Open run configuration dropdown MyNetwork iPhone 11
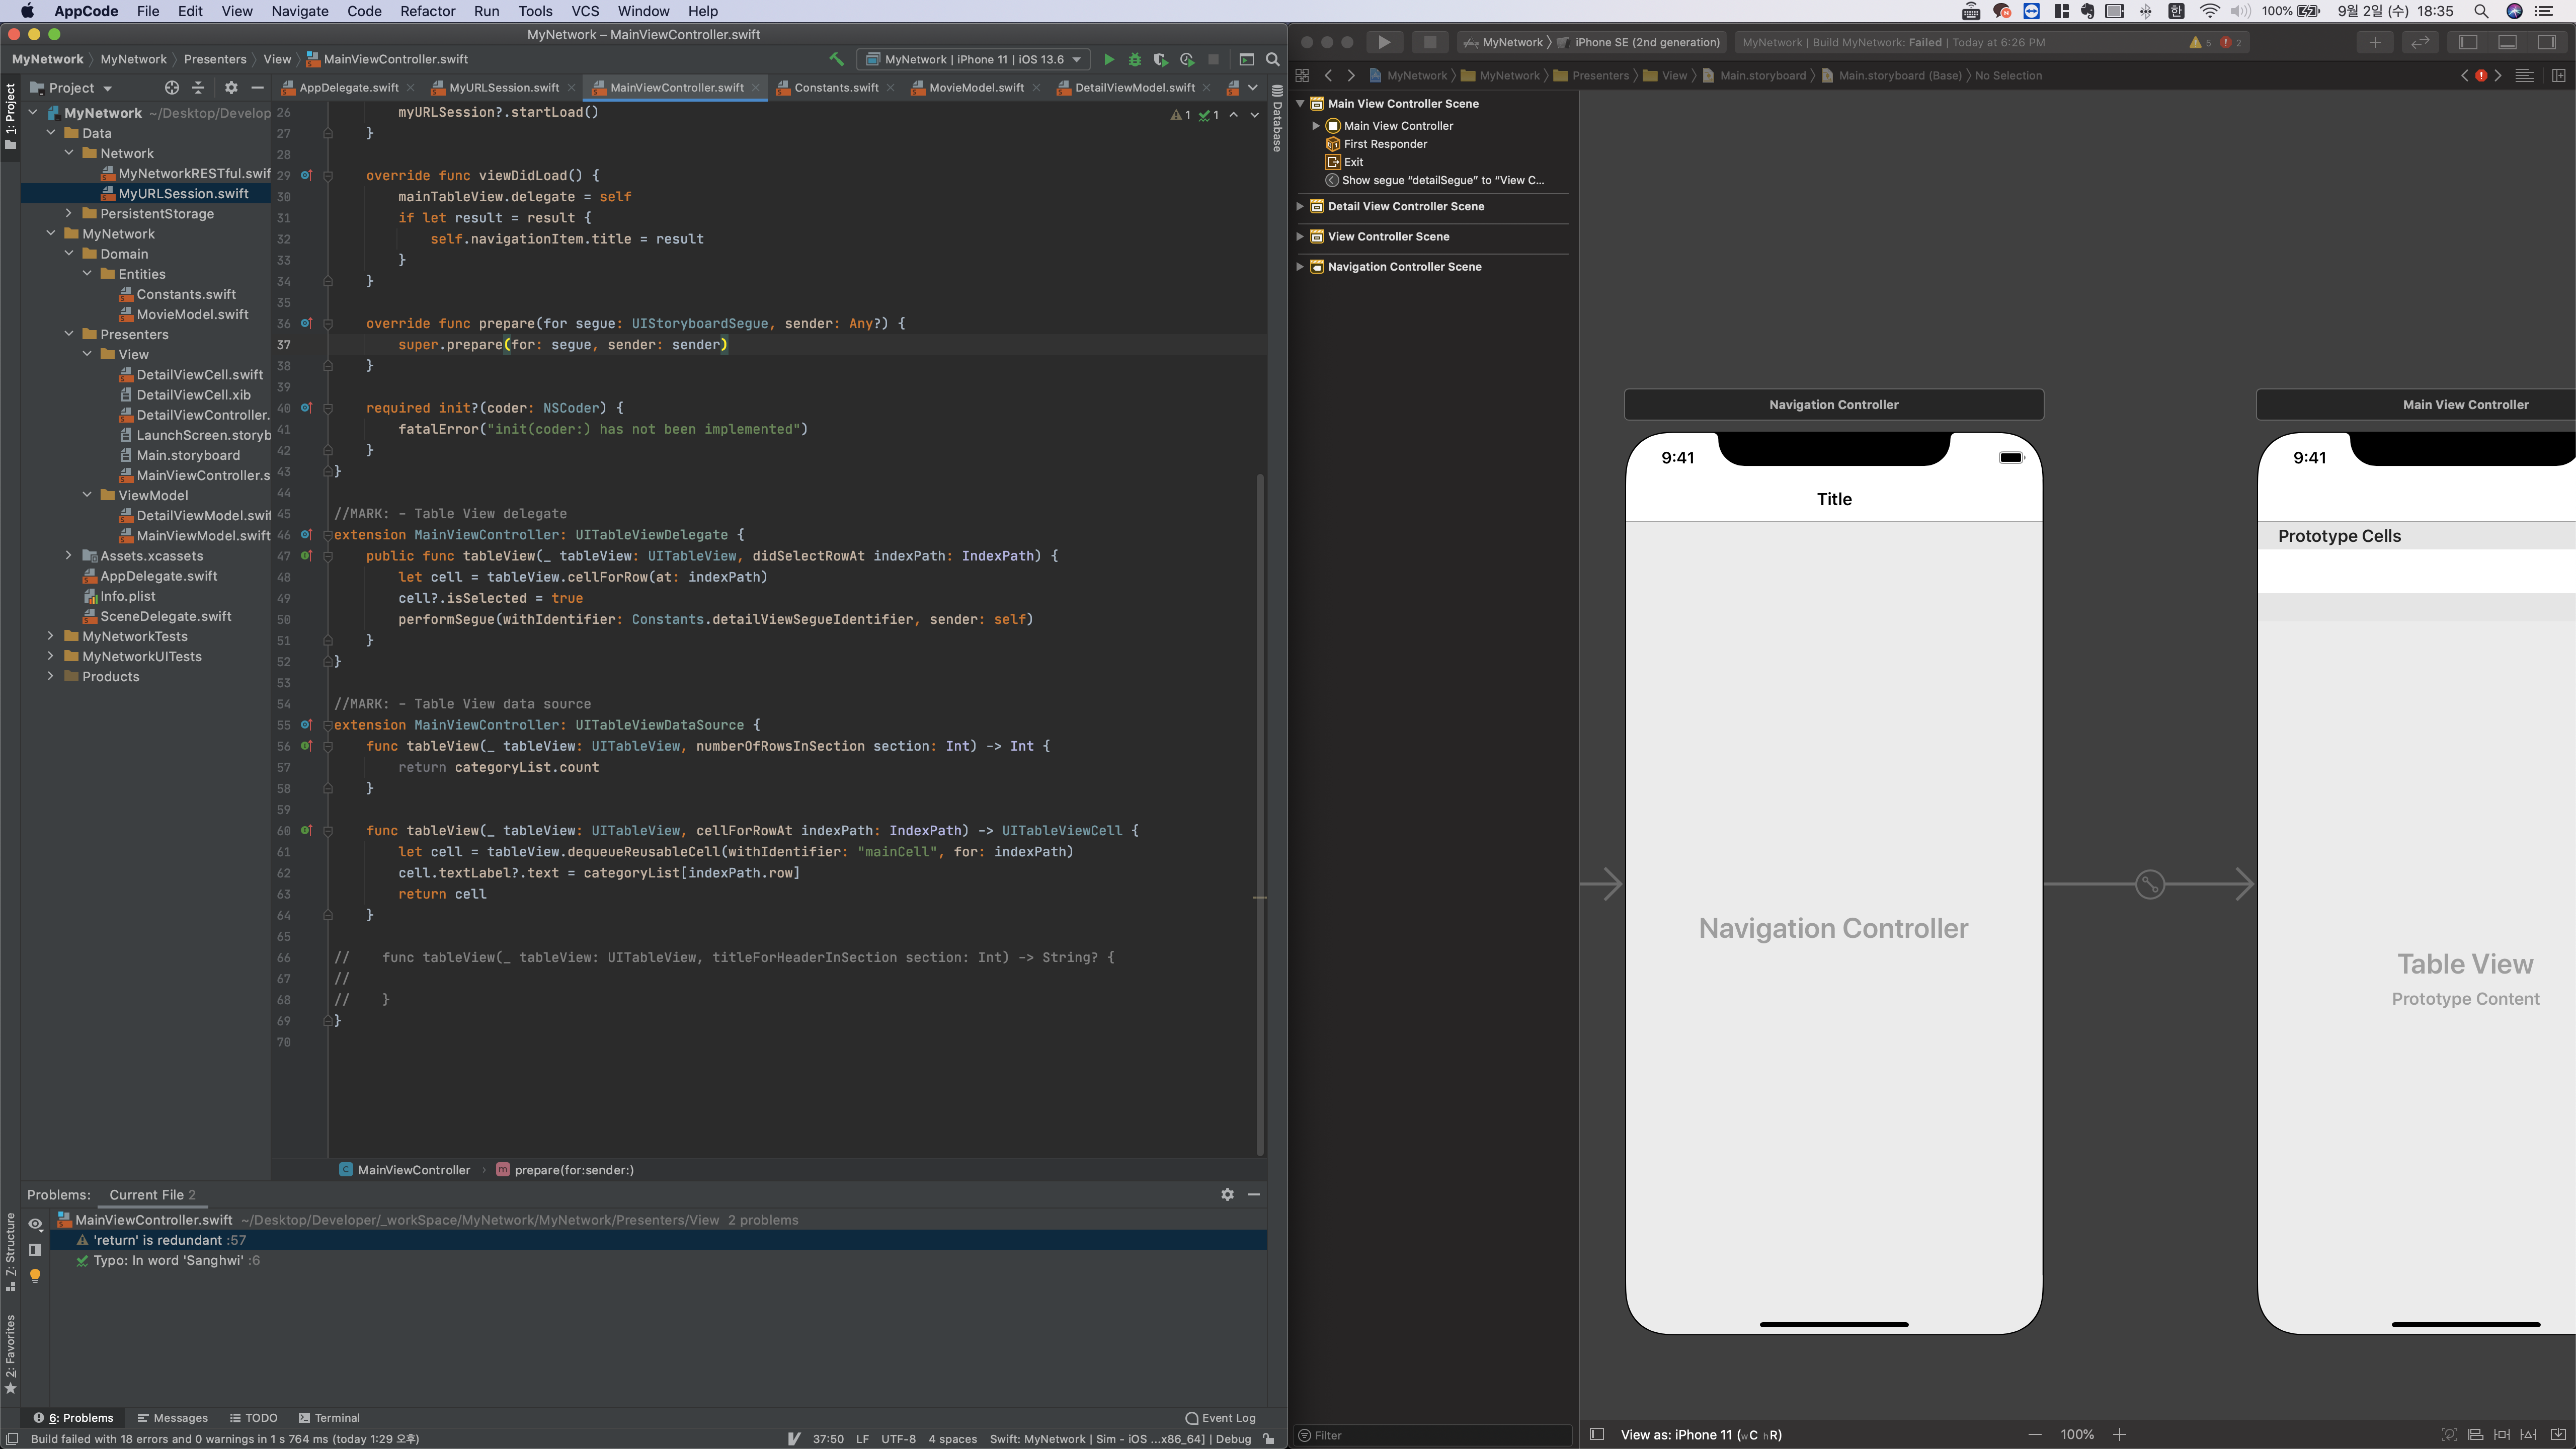The width and height of the screenshot is (2576, 1449). click(973, 60)
